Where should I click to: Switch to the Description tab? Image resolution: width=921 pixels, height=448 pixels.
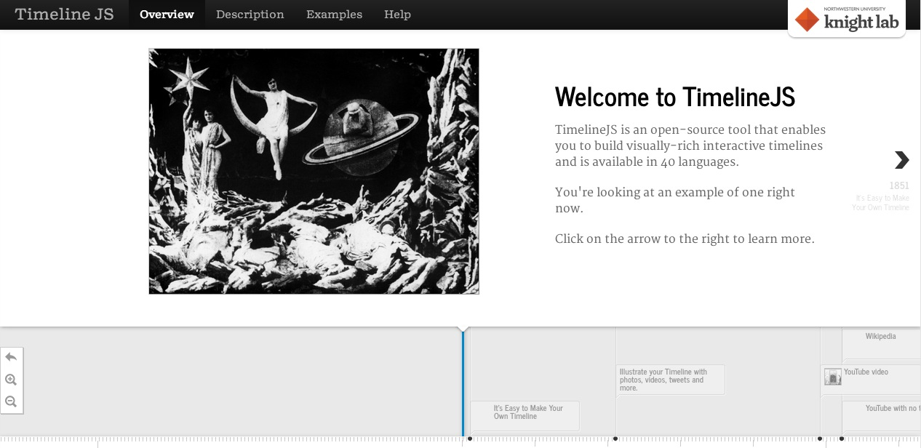click(x=250, y=15)
